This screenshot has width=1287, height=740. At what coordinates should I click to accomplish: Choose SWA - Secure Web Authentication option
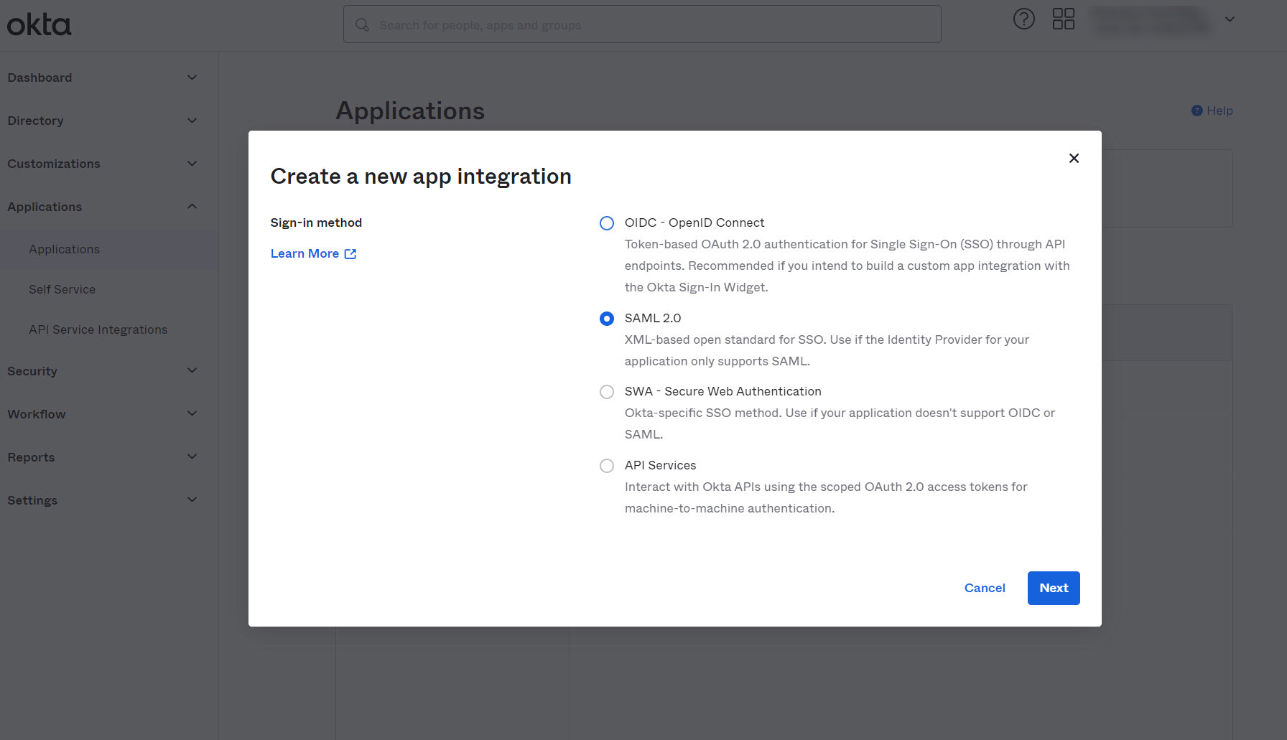click(607, 392)
